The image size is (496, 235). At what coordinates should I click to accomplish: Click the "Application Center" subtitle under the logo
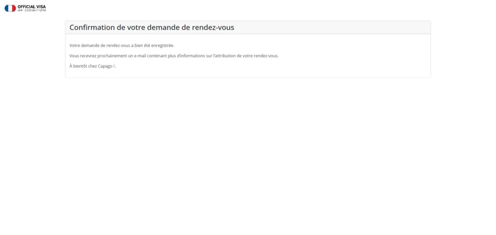31,11
